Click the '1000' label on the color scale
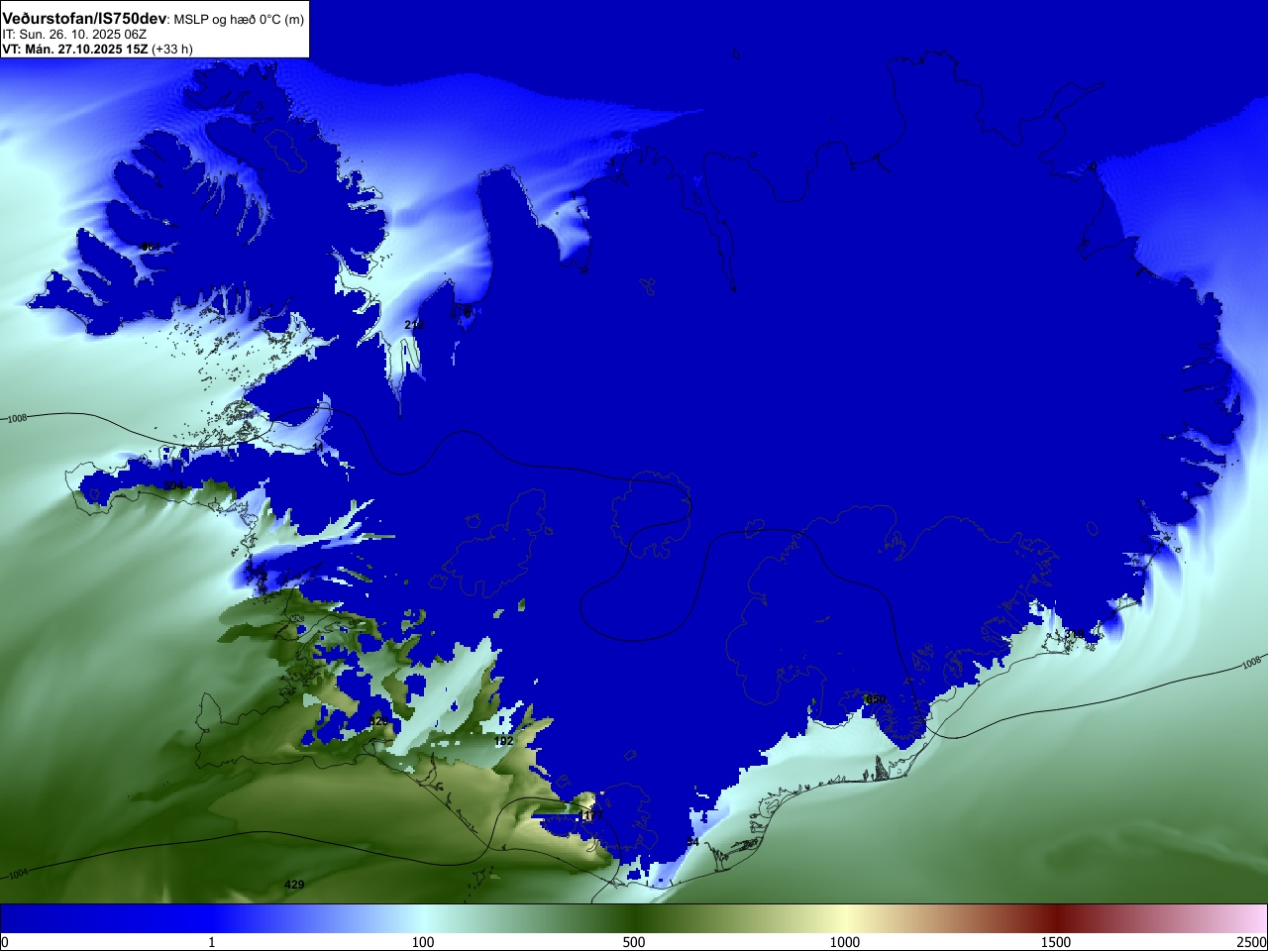Viewport: 1268px width, 951px height. (x=845, y=942)
